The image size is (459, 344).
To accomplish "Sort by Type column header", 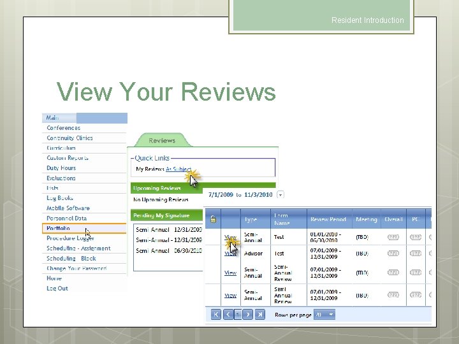I will tap(251, 219).
